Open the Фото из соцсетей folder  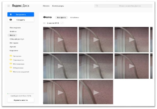[x=21, y=72]
